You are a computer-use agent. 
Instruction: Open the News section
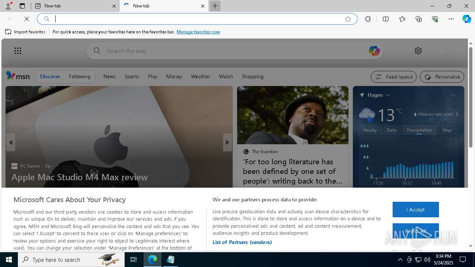[109, 76]
